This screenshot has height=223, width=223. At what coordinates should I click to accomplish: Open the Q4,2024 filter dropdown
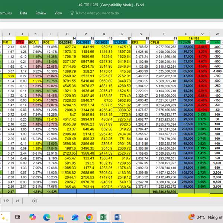(74, 42)
